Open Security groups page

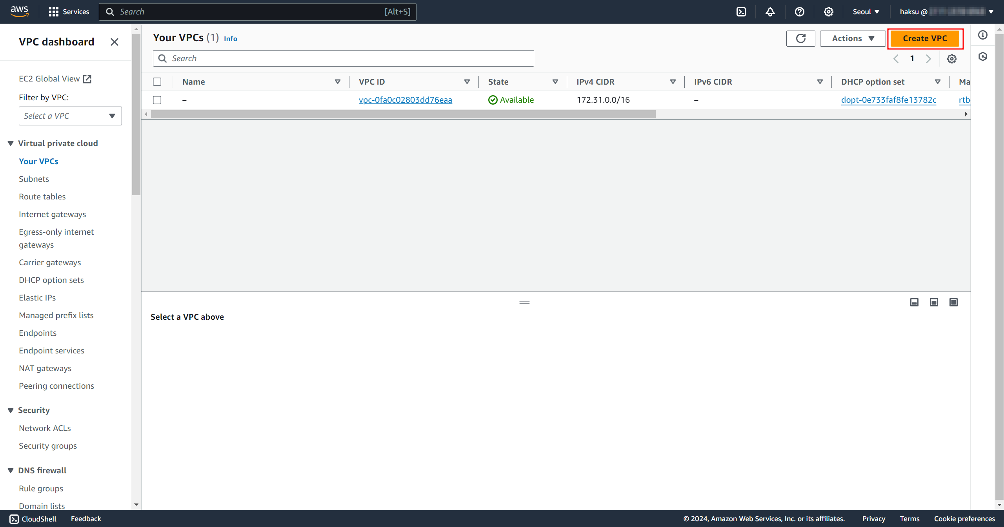48,446
